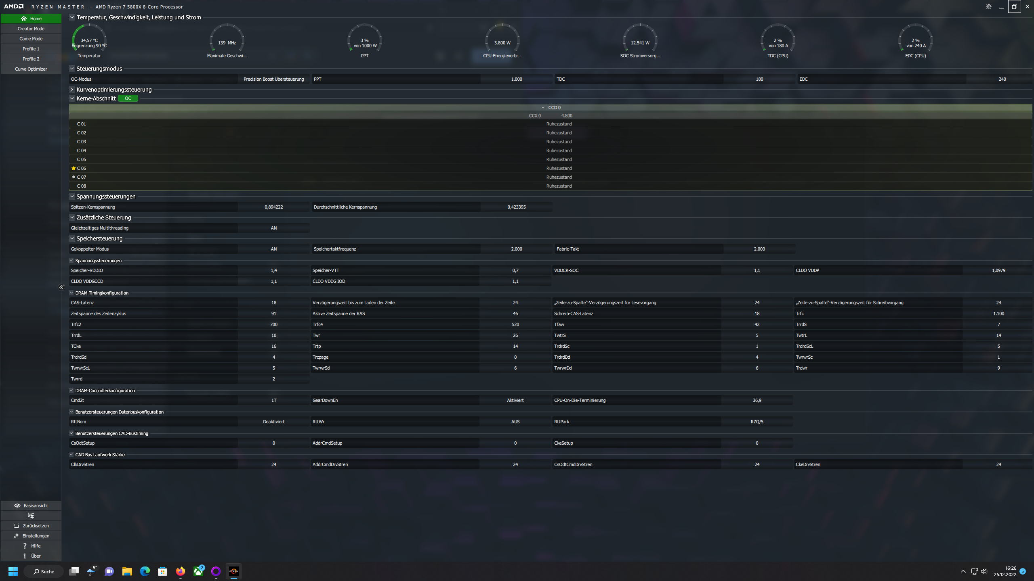This screenshot has width=1034, height=581.
Task: Collapse sidebar with double chevron arrow
Action: [61, 287]
